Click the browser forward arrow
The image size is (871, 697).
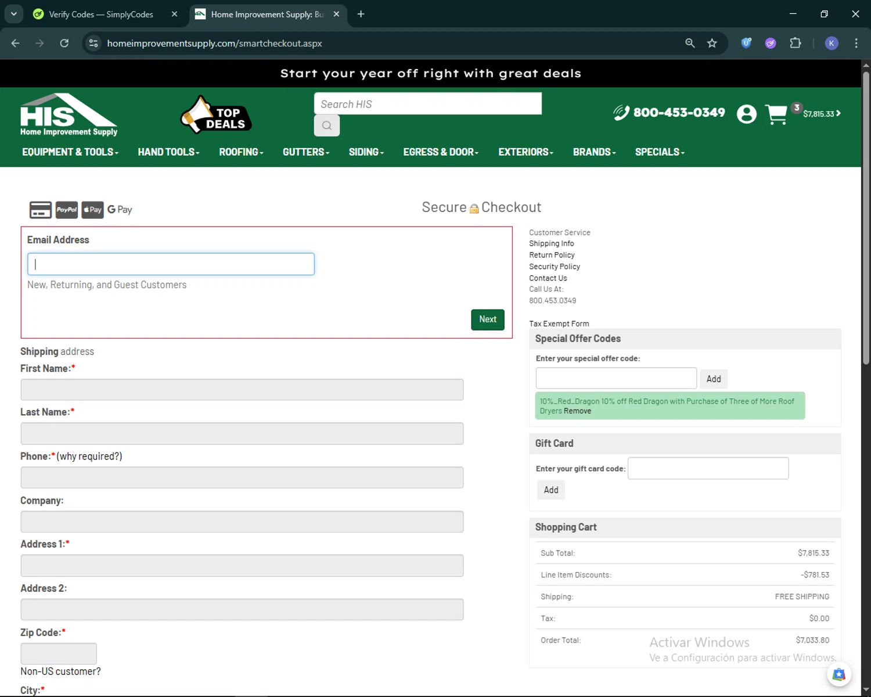click(x=39, y=43)
